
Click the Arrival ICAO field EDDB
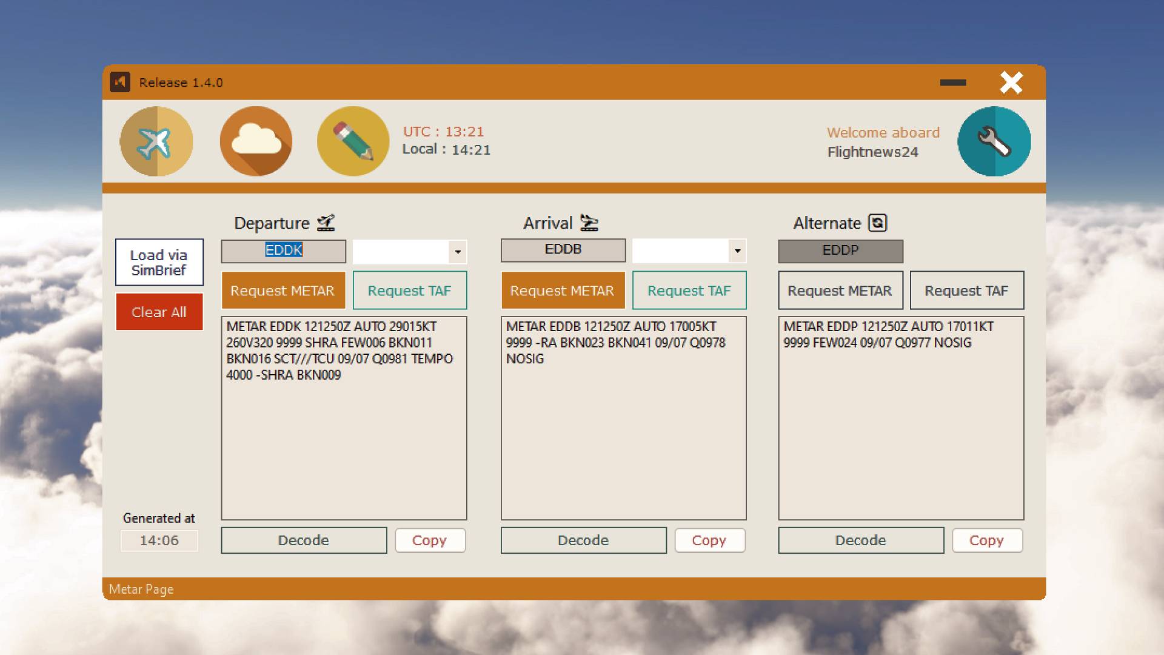click(x=563, y=250)
